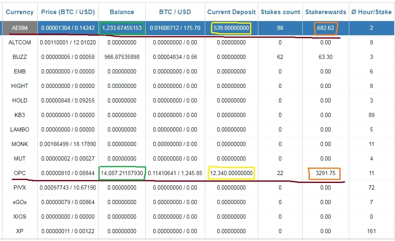The height and width of the screenshot is (241, 395).
Task: Select the BUZZ currency cell
Action: tap(20, 57)
